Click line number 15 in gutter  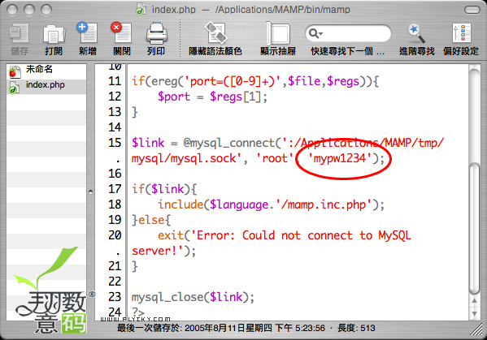coord(115,143)
